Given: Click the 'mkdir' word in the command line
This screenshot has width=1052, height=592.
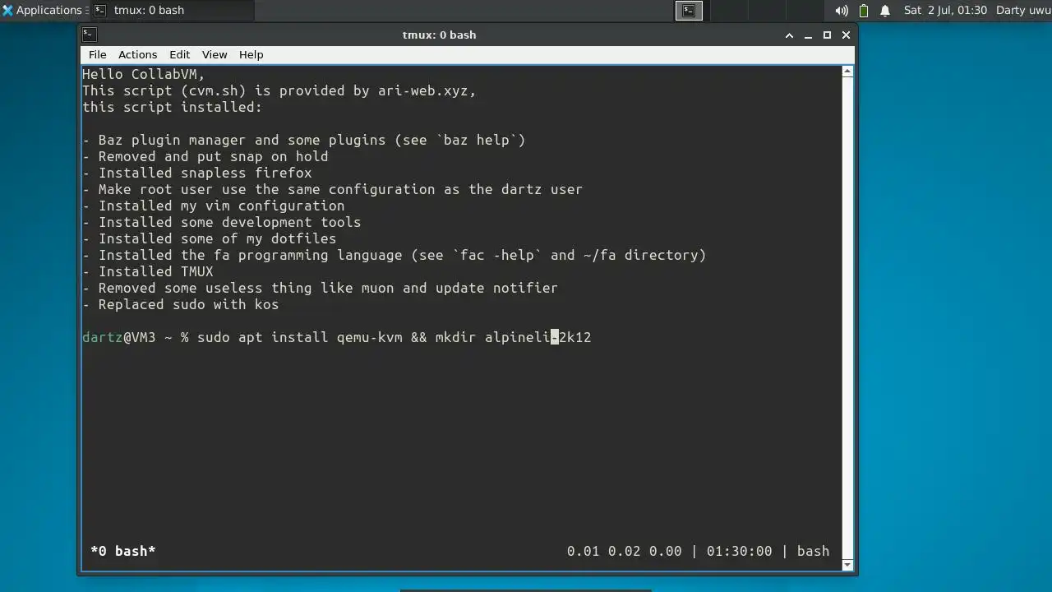Looking at the screenshot, I should tap(455, 337).
